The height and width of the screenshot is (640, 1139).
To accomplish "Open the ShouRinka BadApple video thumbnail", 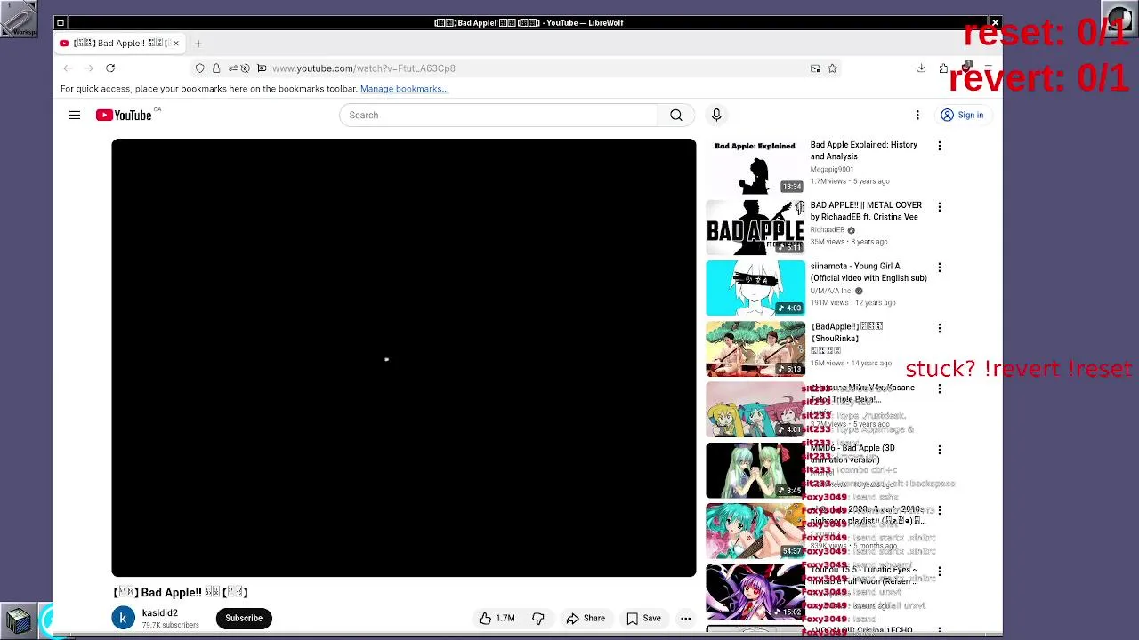I will click(755, 348).
